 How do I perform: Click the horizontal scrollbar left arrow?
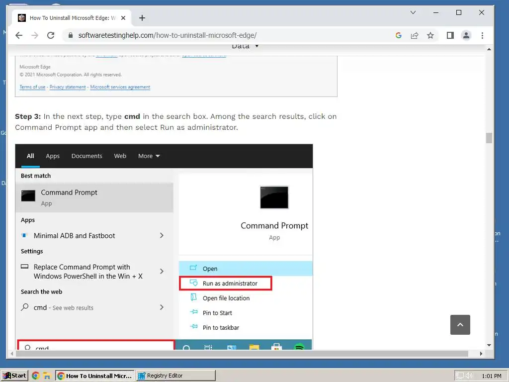12,354
